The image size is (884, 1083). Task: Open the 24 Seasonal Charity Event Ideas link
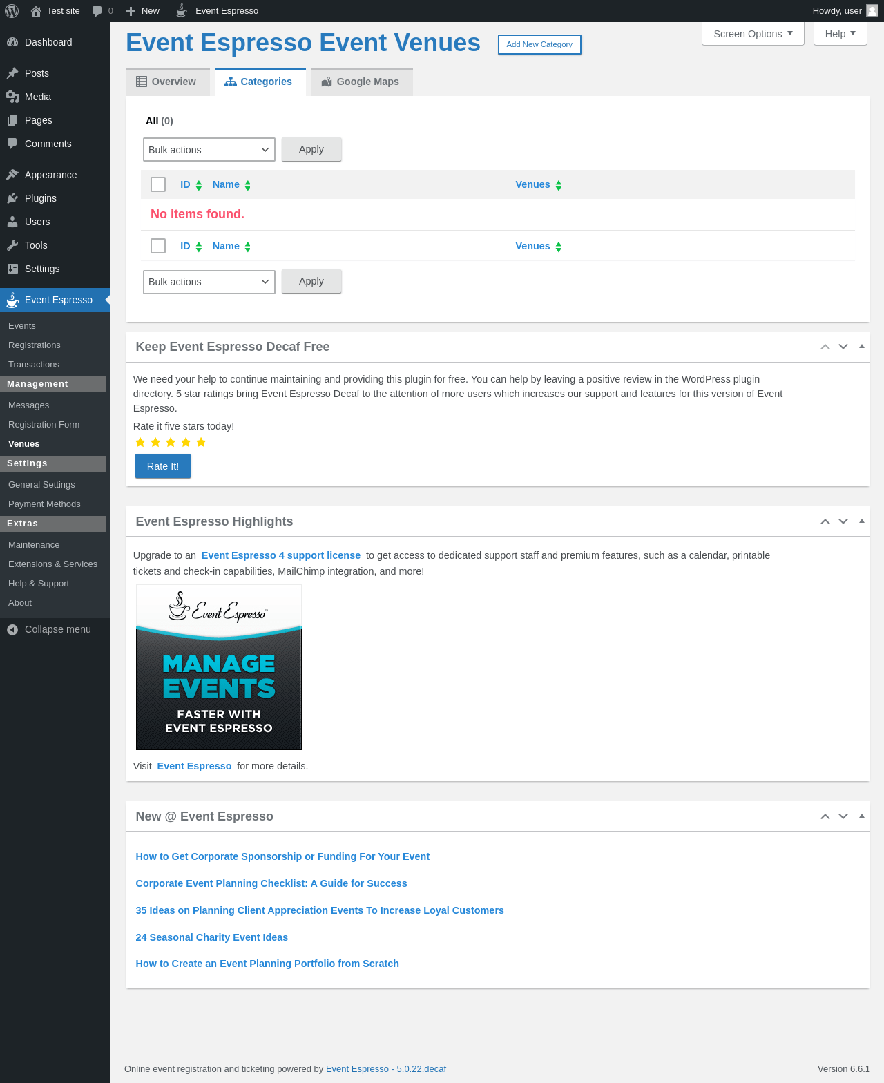[212, 937]
